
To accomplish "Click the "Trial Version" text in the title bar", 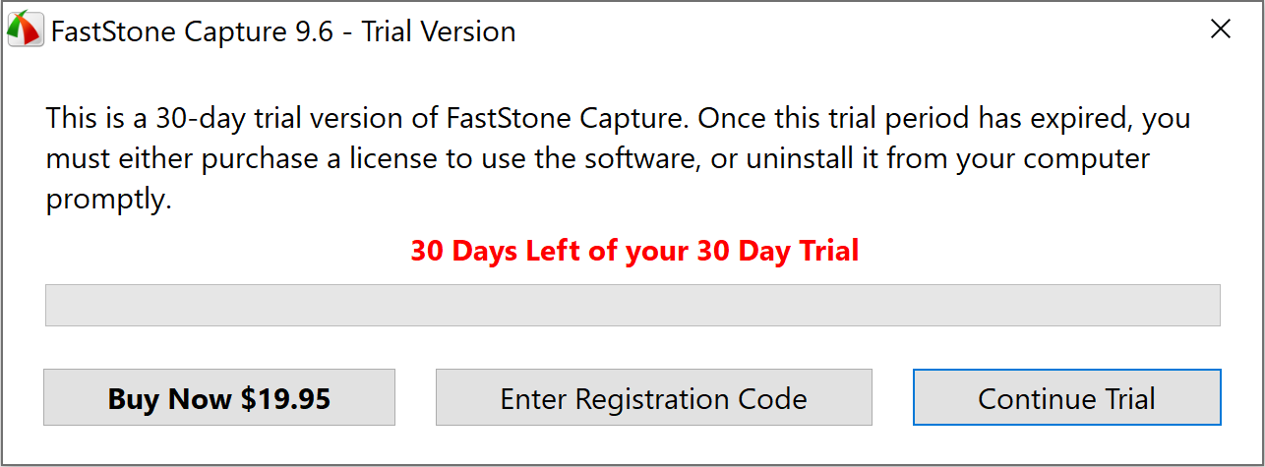I will coord(439,31).
